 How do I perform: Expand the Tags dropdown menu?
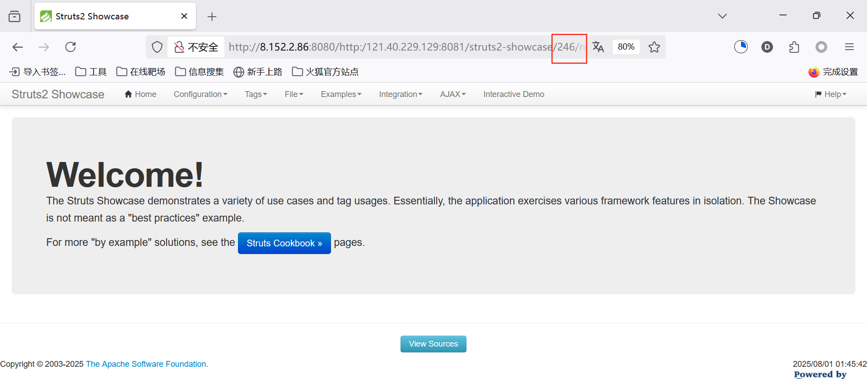(x=256, y=94)
